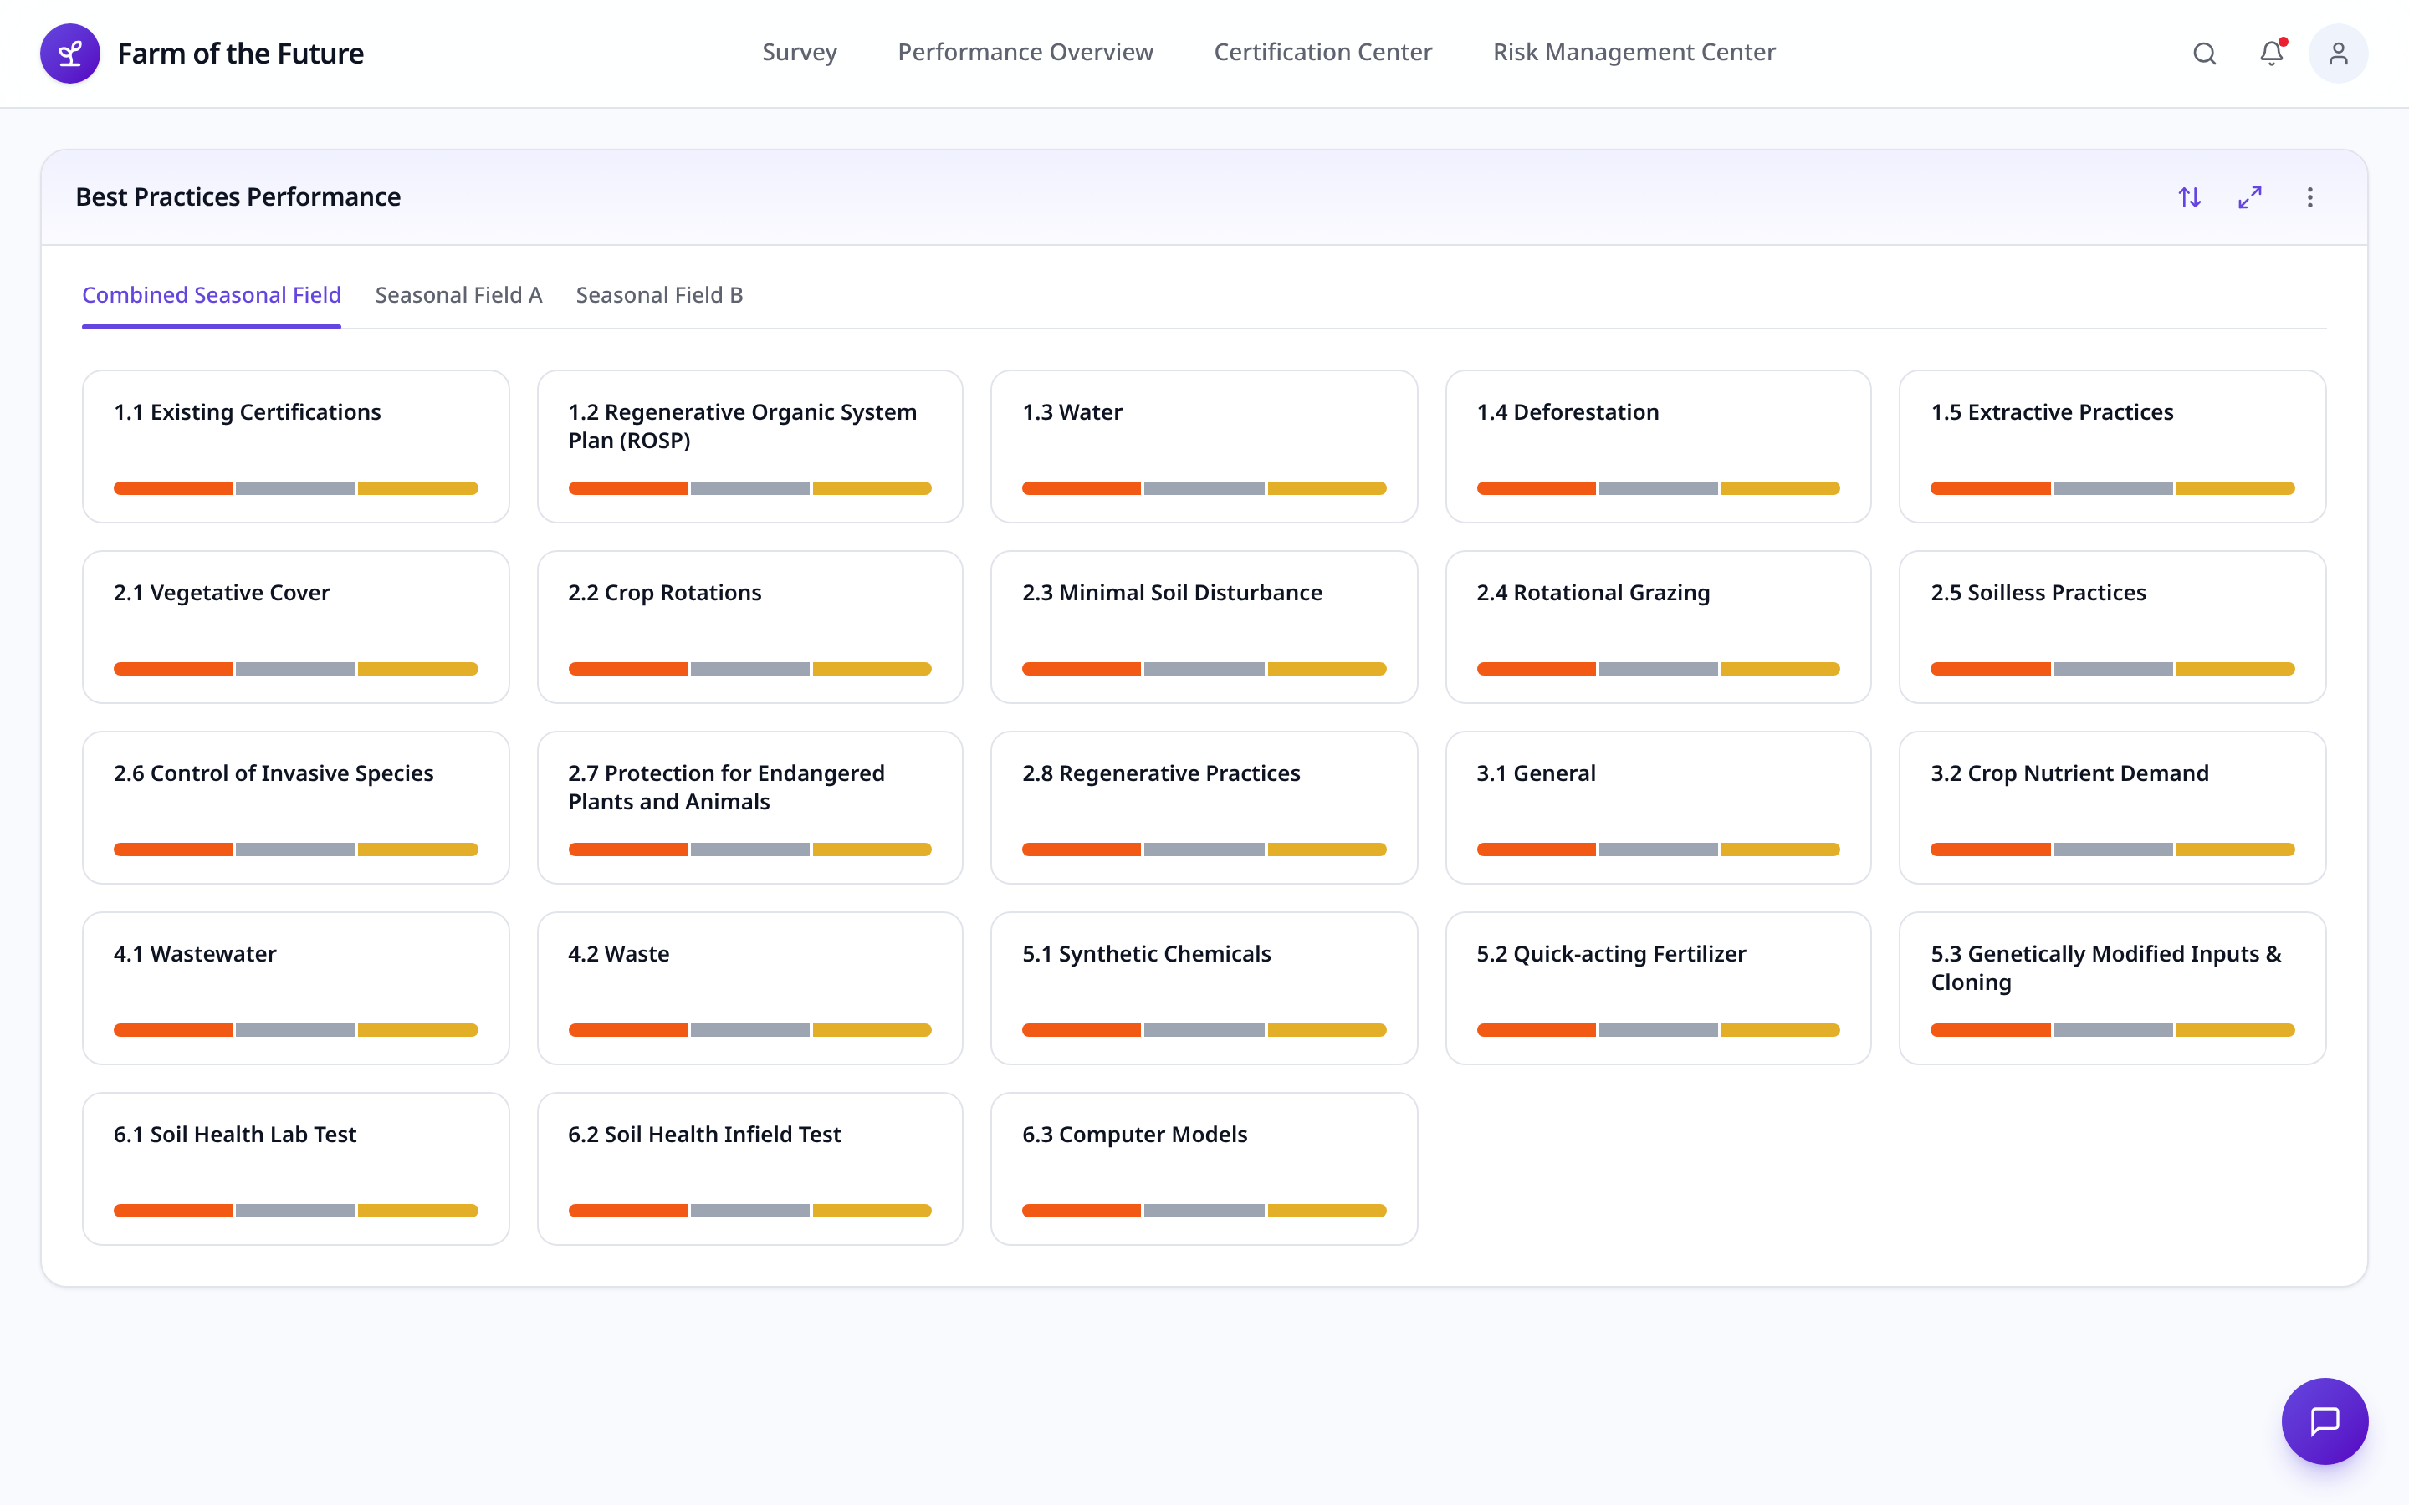Open the 2.2 Crop Rotations card
This screenshot has width=2409, height=1505.
749,627
